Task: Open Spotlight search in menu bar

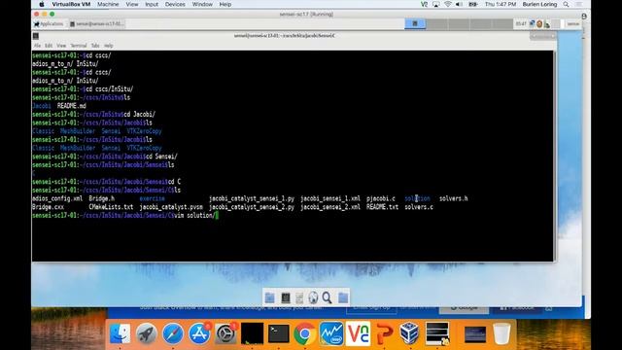Action: tap(566, 4)
